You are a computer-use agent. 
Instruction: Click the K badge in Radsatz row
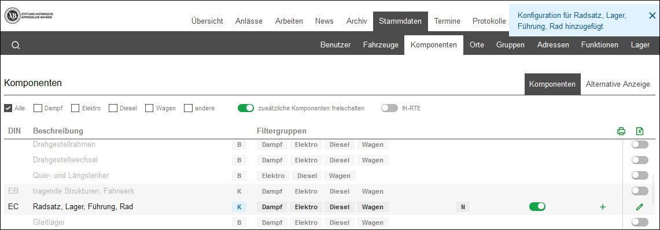[239, 207]
